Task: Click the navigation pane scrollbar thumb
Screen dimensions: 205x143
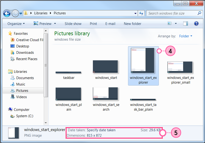Action: coord(46,65)
